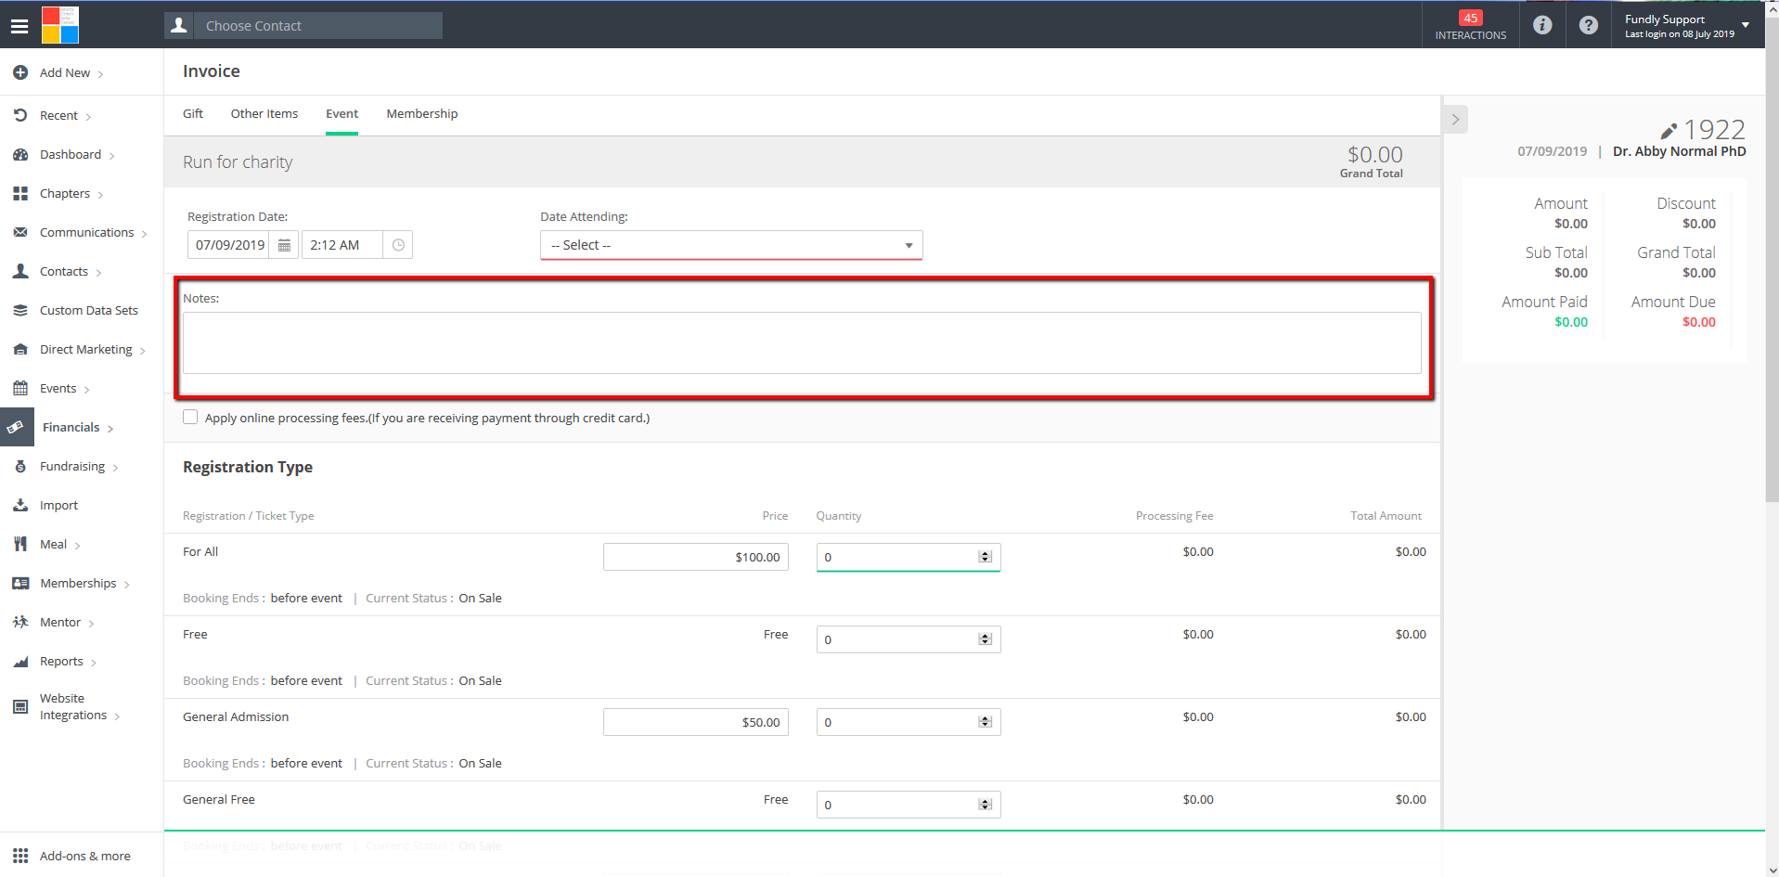
Task: Open the time picker clock icon
Action: [398, 245]
